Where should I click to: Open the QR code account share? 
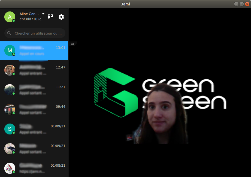[50, 17]
